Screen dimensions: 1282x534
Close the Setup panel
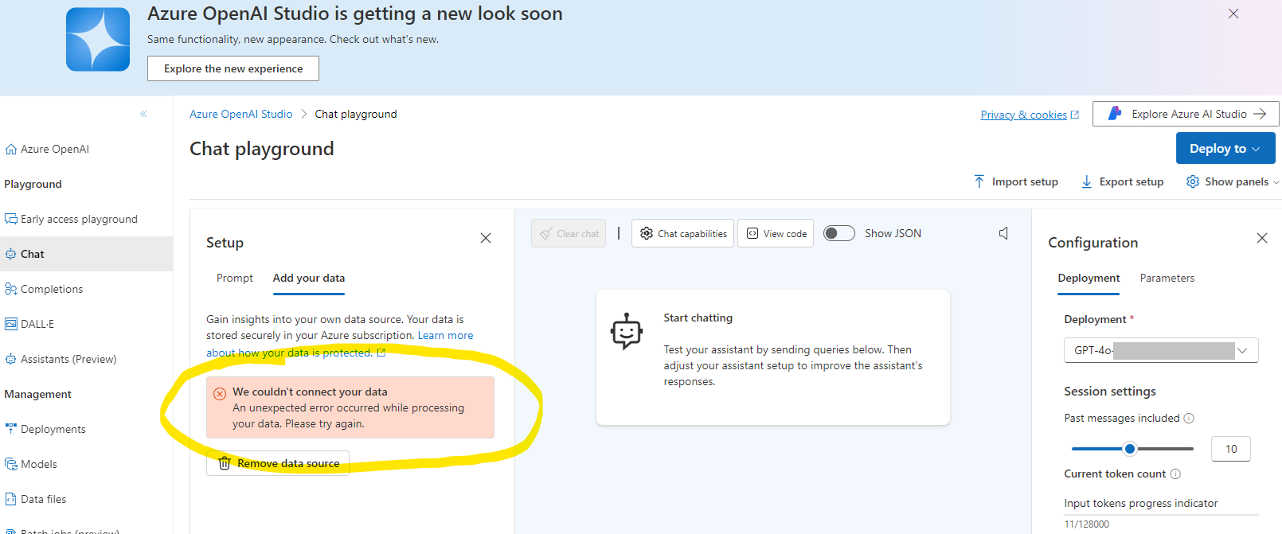coord(486,238)
